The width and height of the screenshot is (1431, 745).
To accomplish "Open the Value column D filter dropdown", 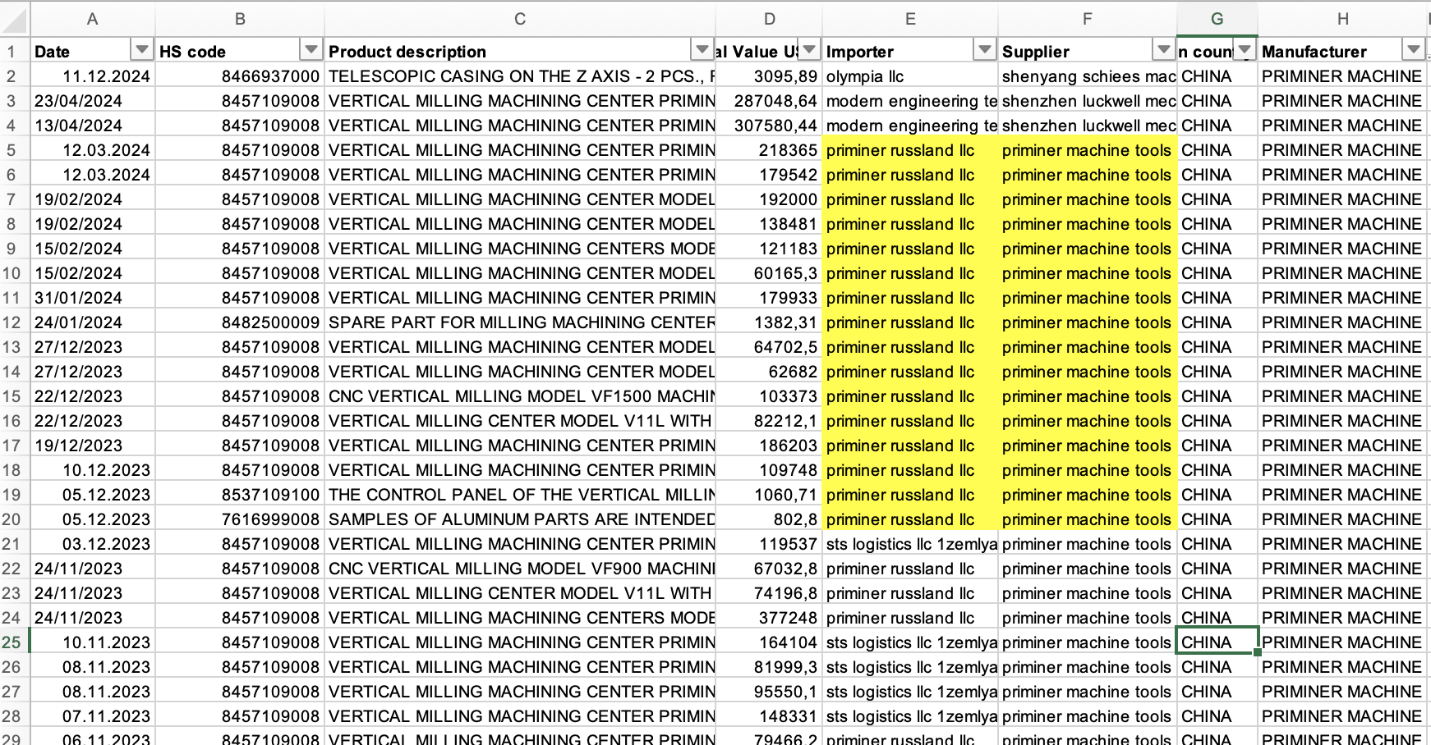I will tap(809, 50).
